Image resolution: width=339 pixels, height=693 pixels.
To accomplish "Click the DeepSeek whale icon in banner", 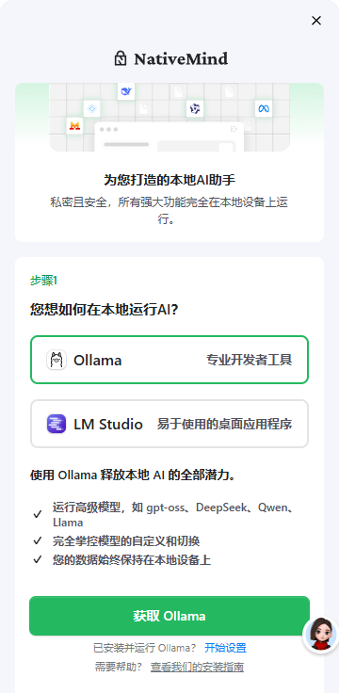I will tap(126, 91).
